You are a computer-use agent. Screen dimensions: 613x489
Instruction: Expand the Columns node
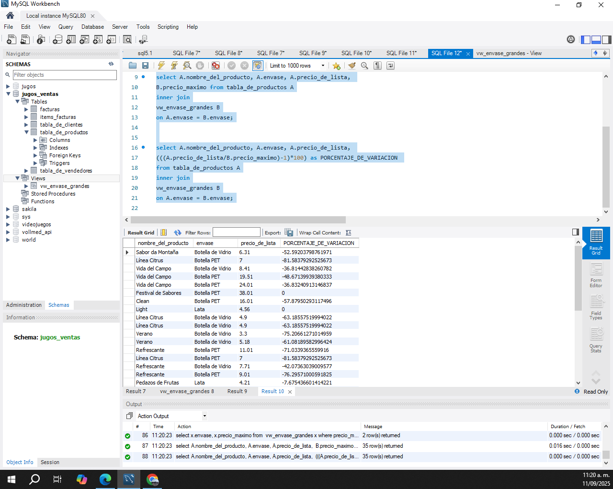coord(35,140)
